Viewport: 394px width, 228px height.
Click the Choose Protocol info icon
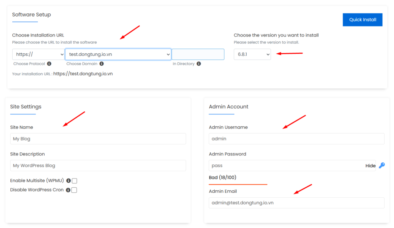(49, 64)
